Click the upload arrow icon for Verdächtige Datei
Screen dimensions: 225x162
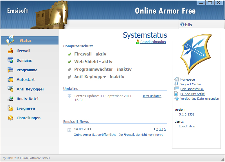177,98
